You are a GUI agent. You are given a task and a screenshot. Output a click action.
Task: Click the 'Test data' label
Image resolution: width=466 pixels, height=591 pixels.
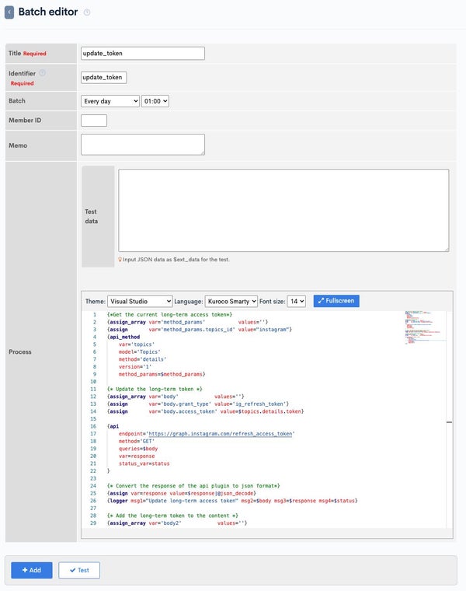(91, 216)
